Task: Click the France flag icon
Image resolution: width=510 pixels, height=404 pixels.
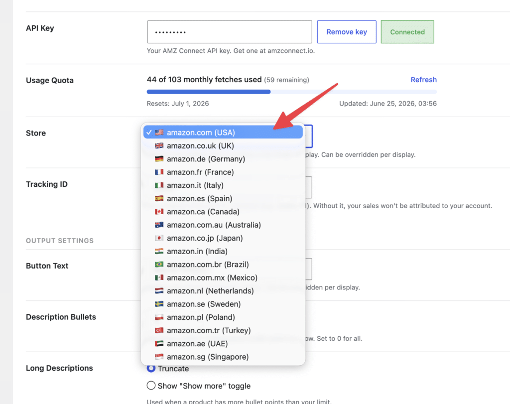Action: pos(159,172)
